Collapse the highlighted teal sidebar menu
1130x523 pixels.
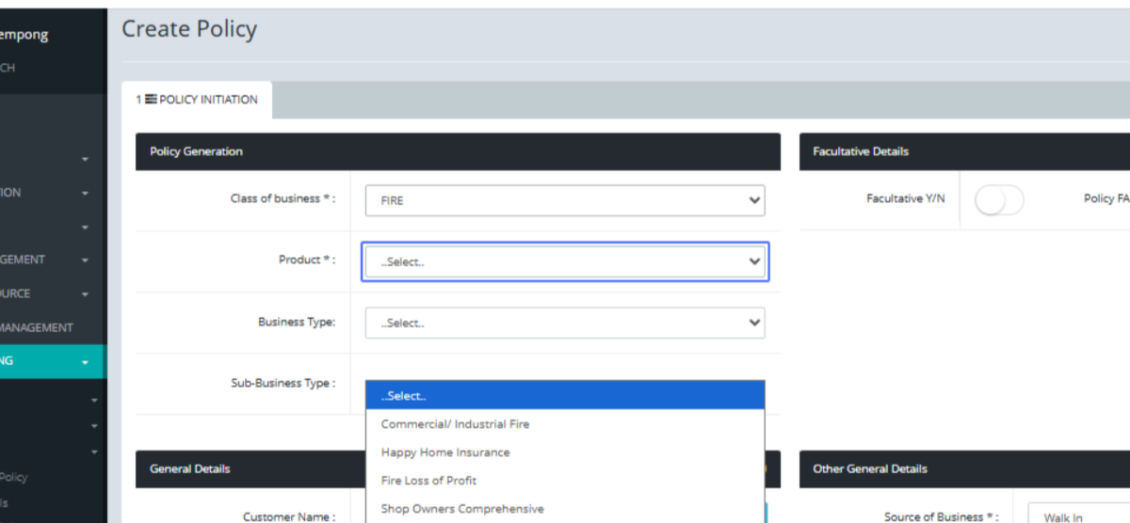85,362
